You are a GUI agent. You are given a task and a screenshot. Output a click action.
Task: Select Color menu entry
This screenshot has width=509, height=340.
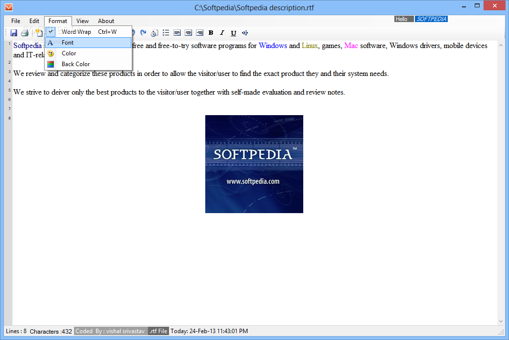88,53
